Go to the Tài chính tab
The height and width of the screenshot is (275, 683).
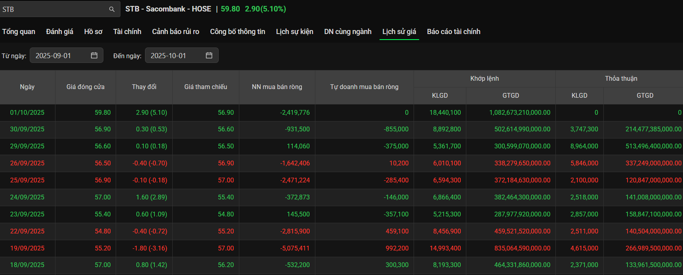click(x=127, y=32)
